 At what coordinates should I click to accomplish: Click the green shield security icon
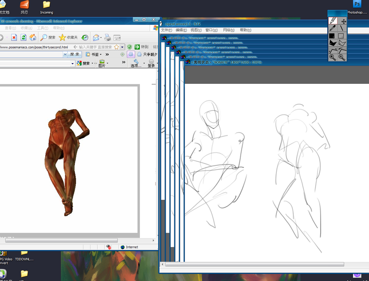(x=129, y=47)
